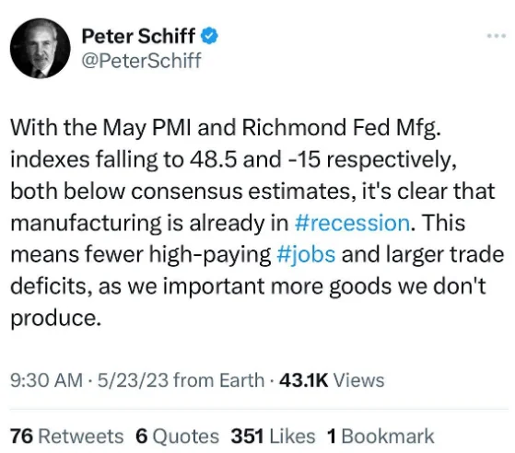Click 'deficits, as we important' text line
The width and height of the screenshot is (515, 453).
tap(137, 286)
